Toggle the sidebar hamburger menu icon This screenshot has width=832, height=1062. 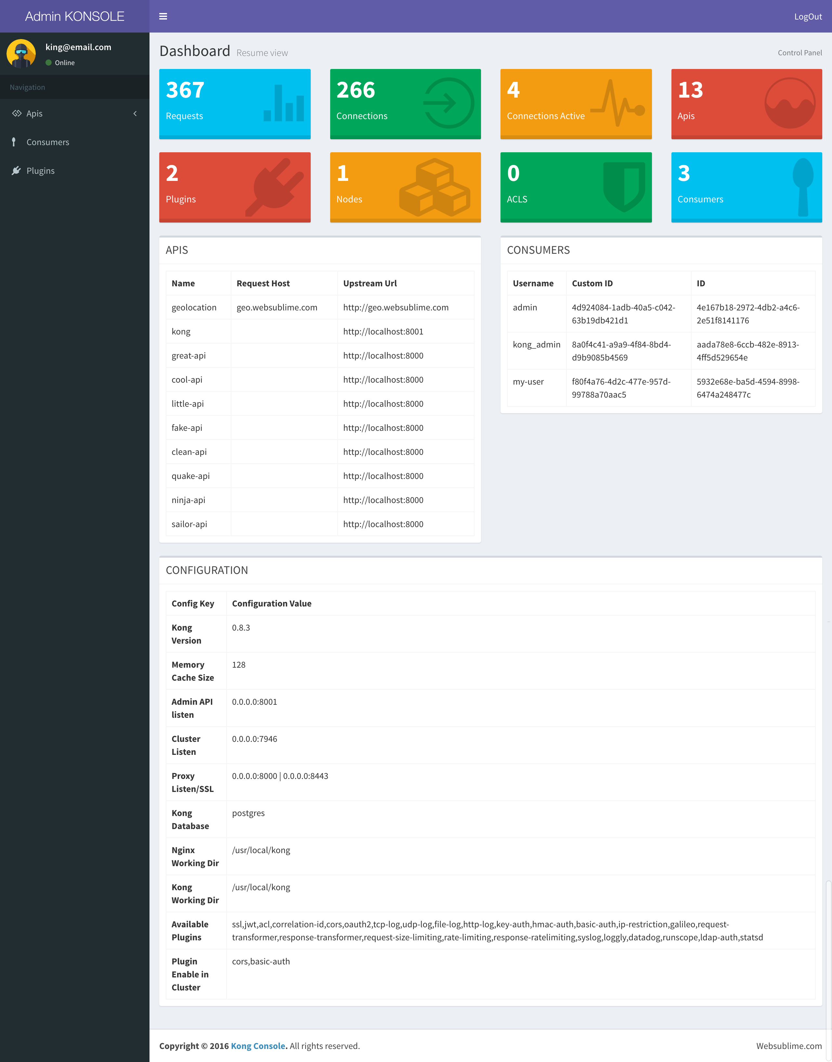click(x=163, y=17)
